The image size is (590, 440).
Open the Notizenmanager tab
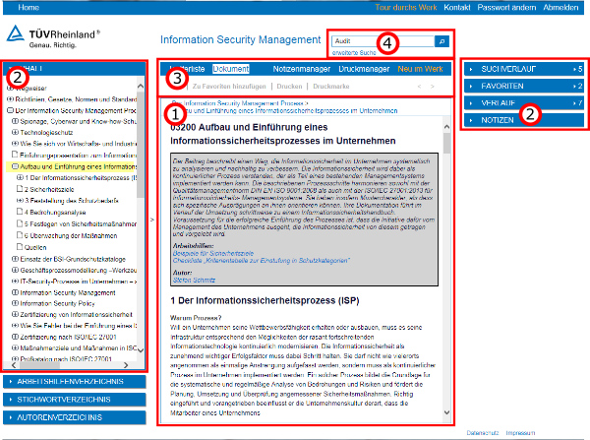pos(302,69)
